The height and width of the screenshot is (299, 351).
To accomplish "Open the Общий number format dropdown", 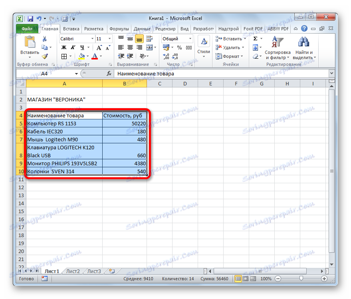I will tap(190, 39).
